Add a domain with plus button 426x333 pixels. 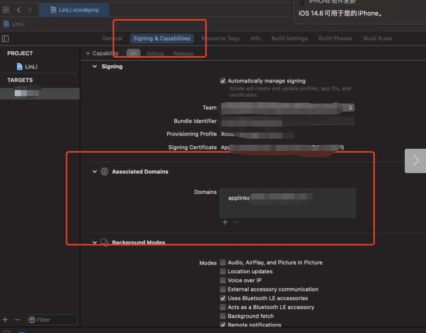point(225,222)
